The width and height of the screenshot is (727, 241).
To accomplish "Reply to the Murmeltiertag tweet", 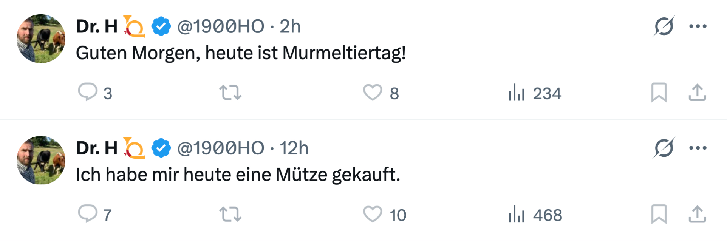I will click(88, 92).
